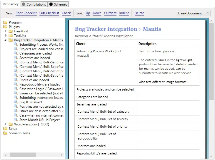Click the Setup folder icon
This screenshot has height=160, width=215.
tap(5, 129)
